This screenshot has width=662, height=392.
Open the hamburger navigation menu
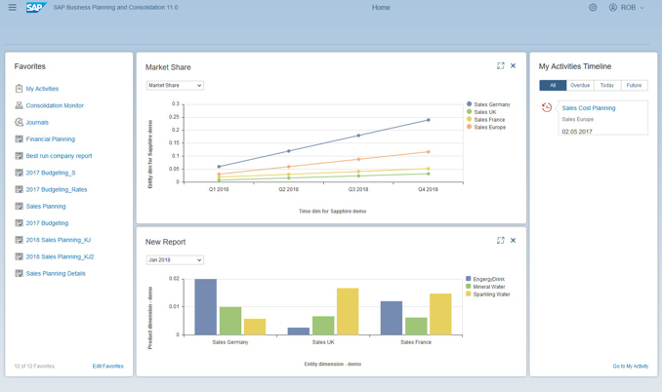pos(13,7)
